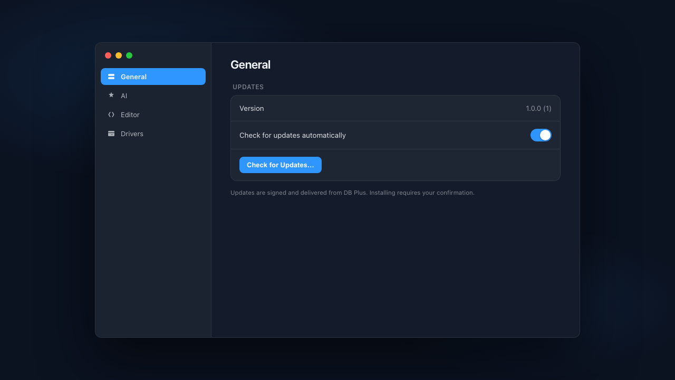
Task: Disable check for updates automatically switch
Action: 541,135
